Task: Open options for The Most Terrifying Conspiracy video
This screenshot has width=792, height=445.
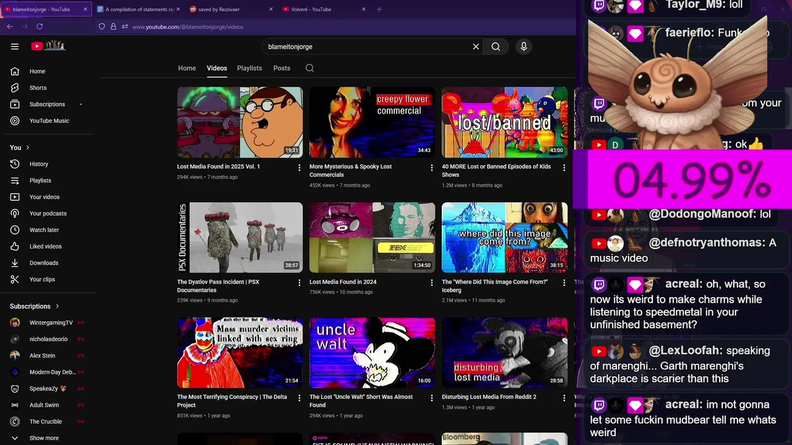Action: pyautogui.click(x=299, y=398)
